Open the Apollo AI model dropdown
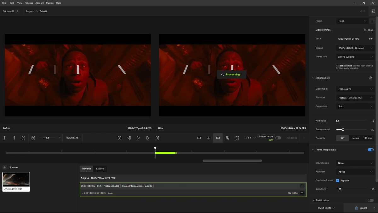Image resolution: width=378 pixels, height=213 pixels. (355, 172)
